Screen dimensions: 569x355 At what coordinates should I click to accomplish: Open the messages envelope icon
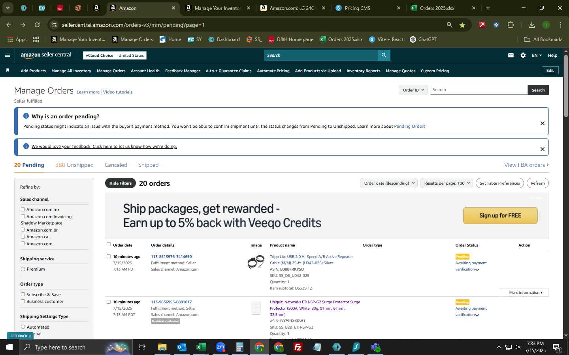pos(511,55)
